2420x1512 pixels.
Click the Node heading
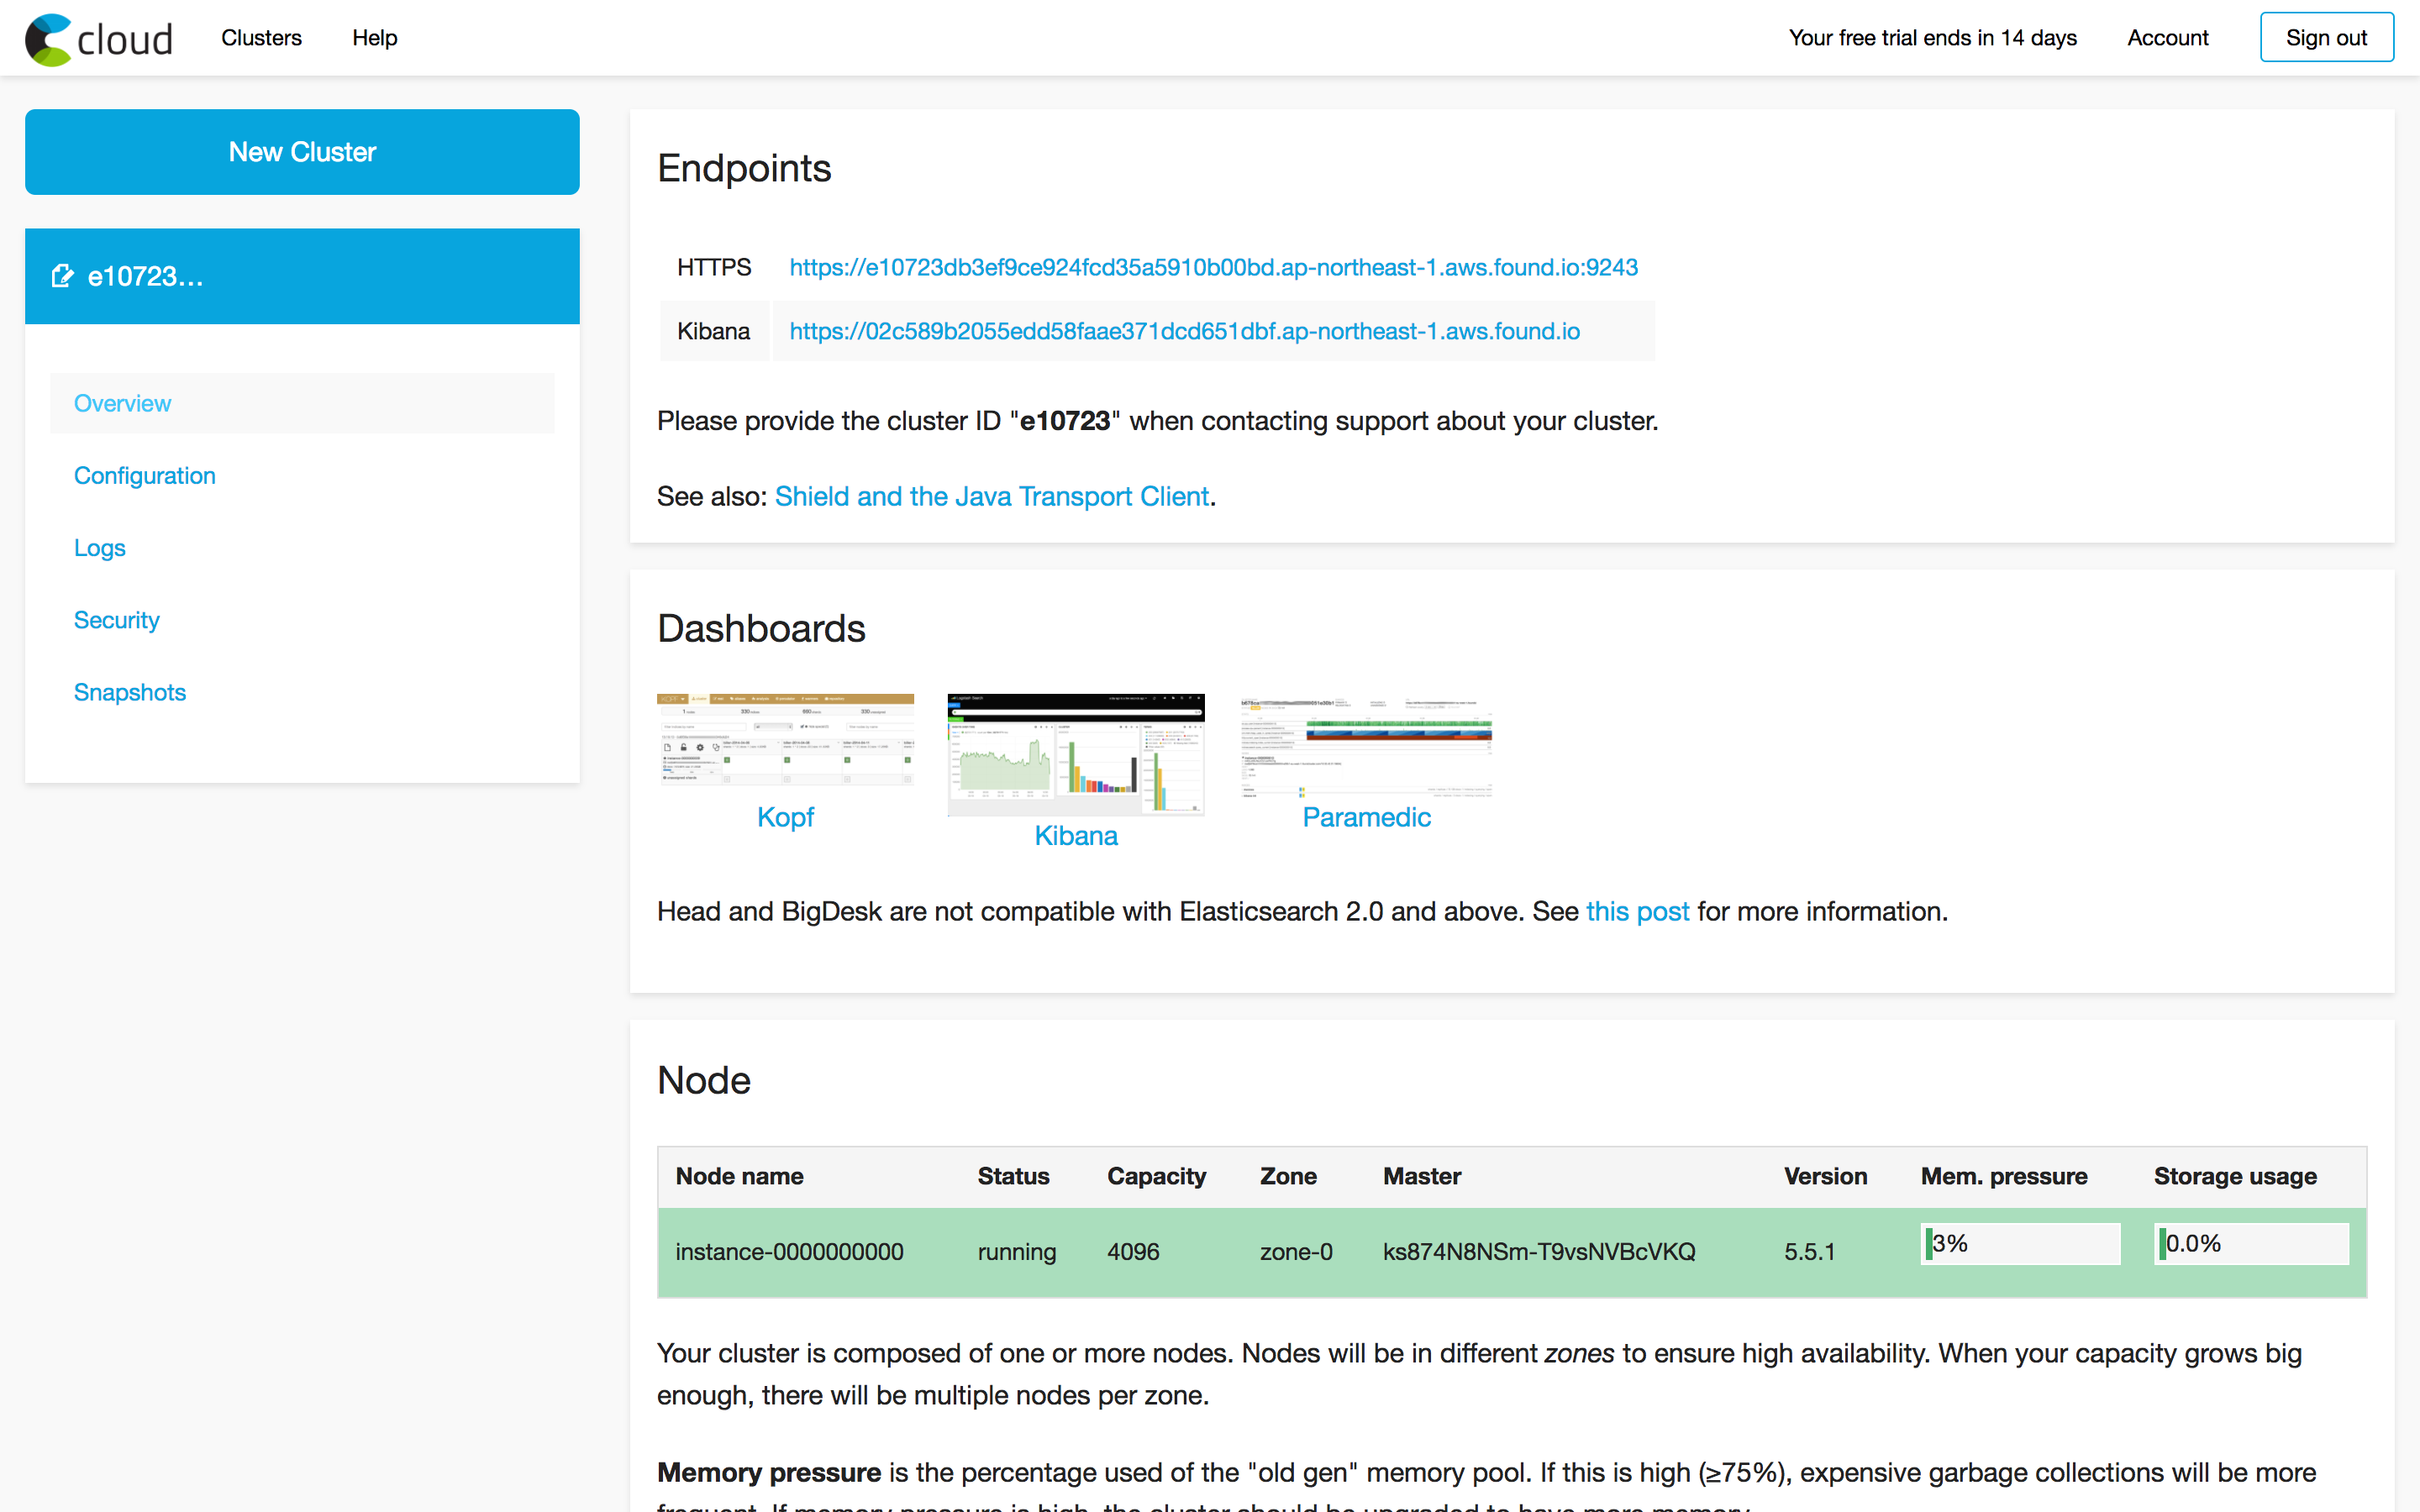[704, 1080]
